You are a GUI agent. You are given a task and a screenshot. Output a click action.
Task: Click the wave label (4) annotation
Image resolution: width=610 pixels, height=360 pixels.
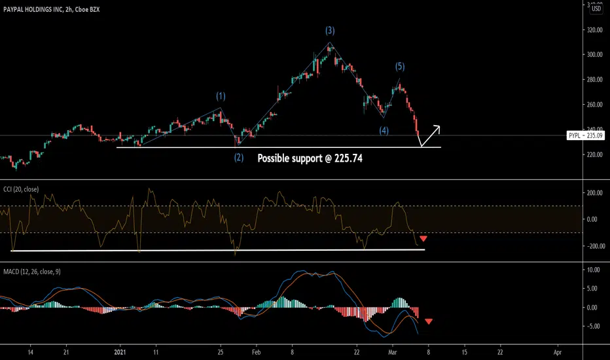[x=384, y=130]
